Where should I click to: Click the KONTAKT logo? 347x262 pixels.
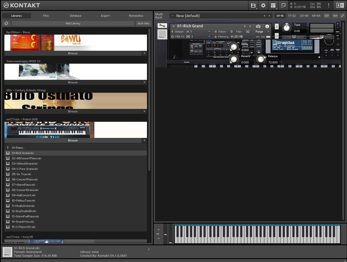22,5
